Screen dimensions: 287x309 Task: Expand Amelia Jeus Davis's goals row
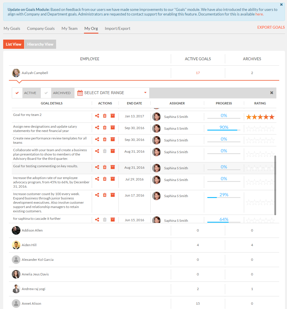[144, 274]
